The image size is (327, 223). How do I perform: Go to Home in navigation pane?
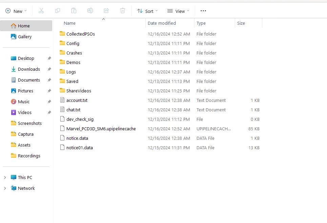point(26,26)
